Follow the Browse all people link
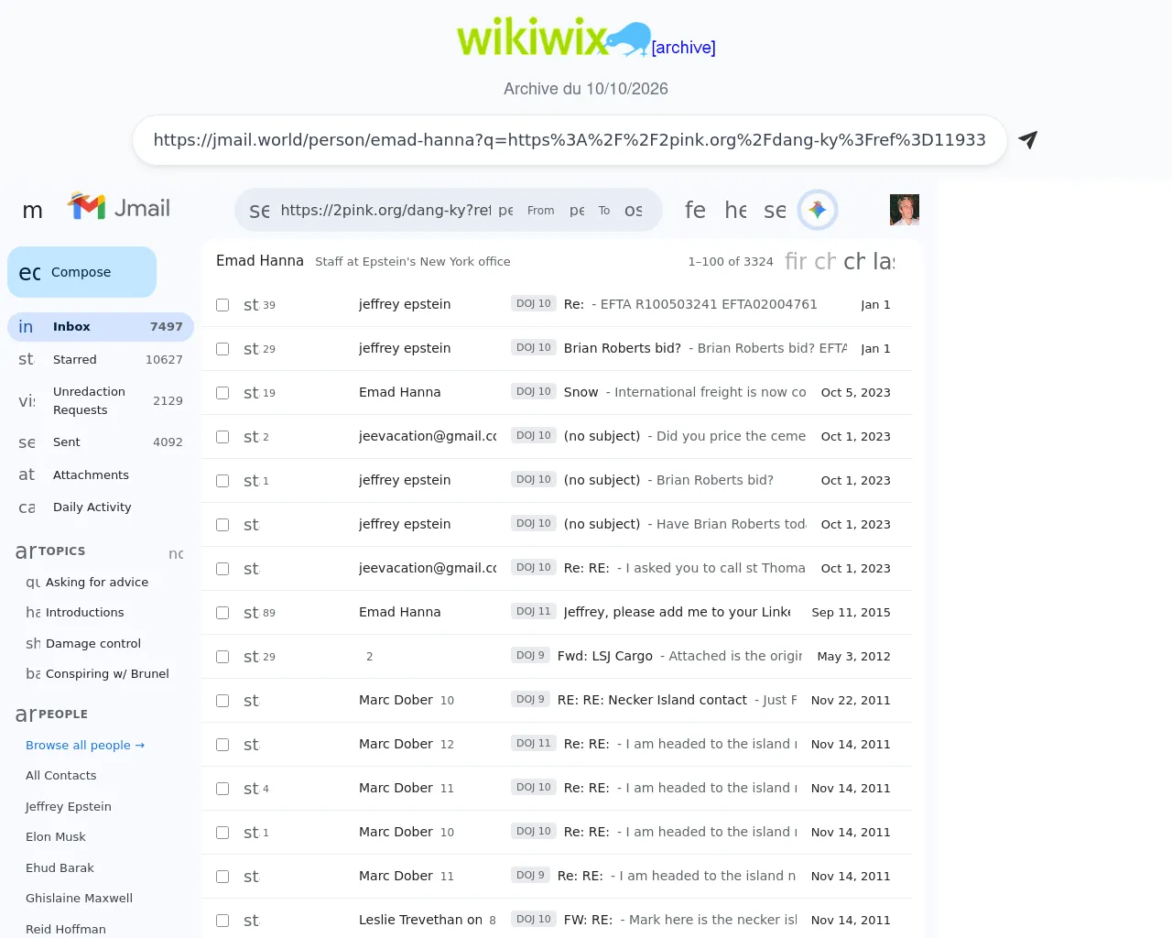 (85, 746)
